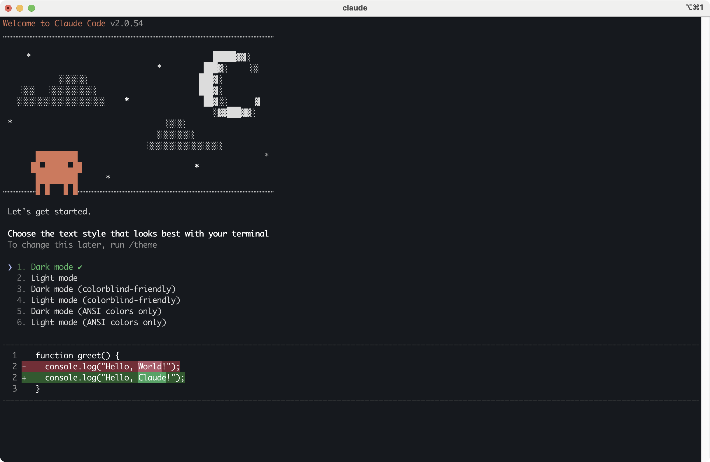Click the highlighted word Claude in diff
Viewport: 710px width, 462px height.
pos(152,378)
